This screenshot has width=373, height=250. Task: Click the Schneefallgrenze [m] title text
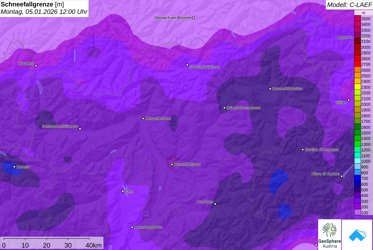32,4
